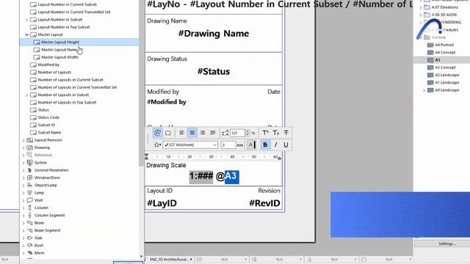Click the Object/Lamp category icon
Image resolution: width=470 pixels, height=264 pixels.
[29, 186]
